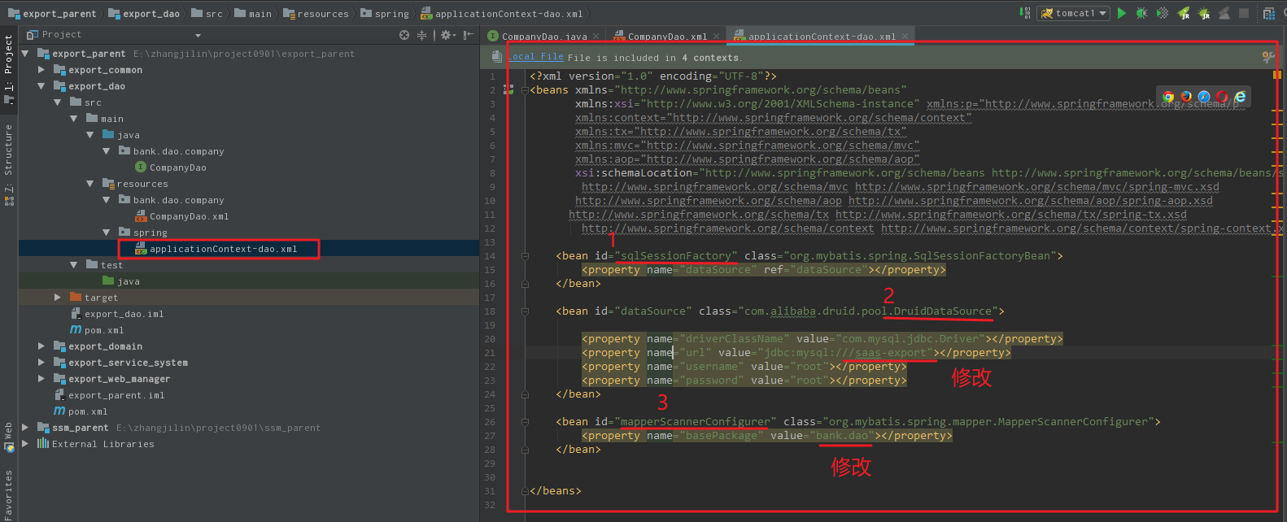Fold the sqlSessionFactory bean at line 14
The width and height of the screenshot is (1287, 522).
tap(525, 256)
